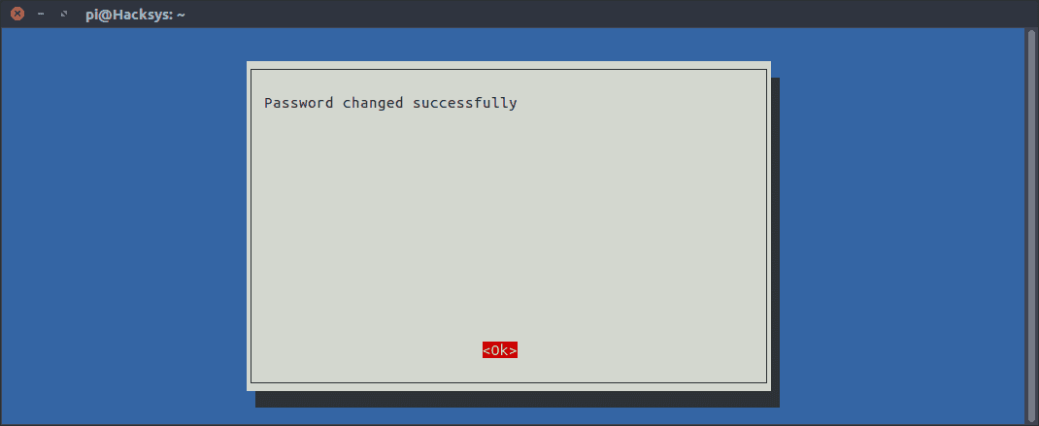Click the empty title bar area
1039x426 pixels.
point(596,14)
